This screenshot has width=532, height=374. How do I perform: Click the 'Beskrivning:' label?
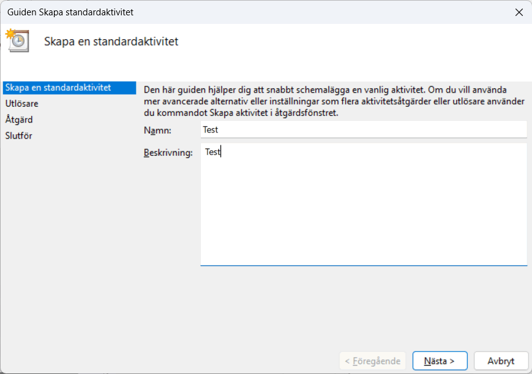[x=168, y=152]
